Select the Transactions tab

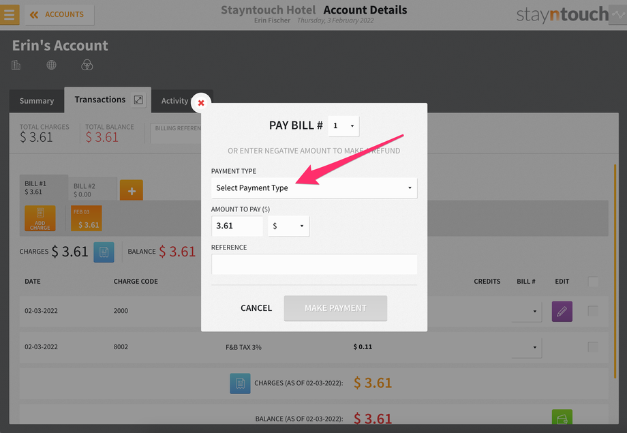(100, 100)
